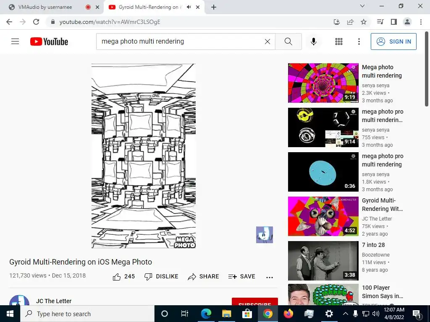Open a new browser tab
The width and height of the screenshot is (430, 322).
(x=214, y=7)
